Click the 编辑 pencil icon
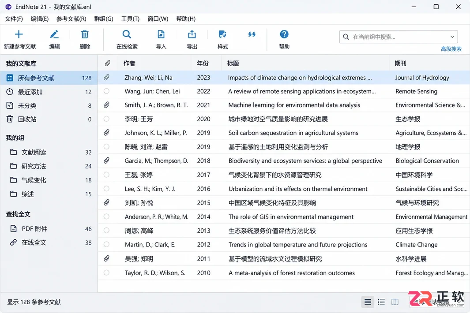This screenshot has height=313, width=470. click(54, 34)
